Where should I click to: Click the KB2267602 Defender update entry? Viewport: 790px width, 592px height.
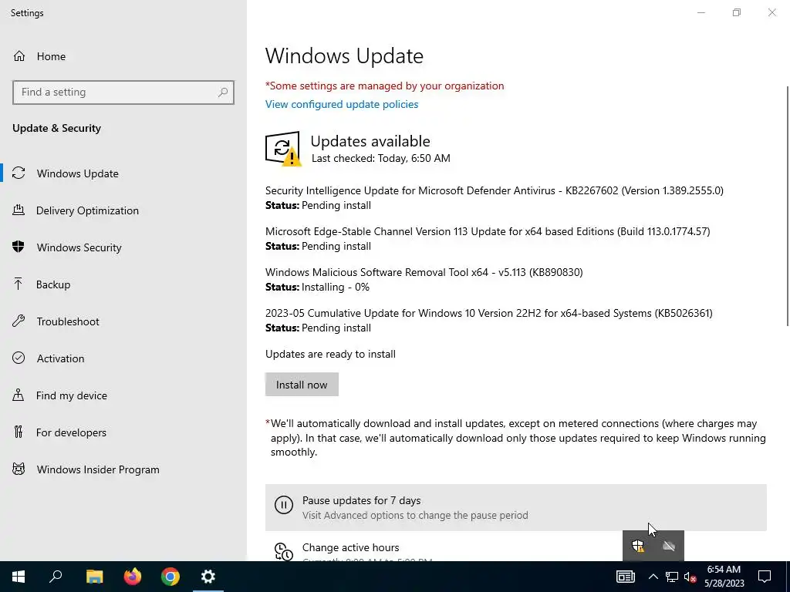[x=495, y=198]
